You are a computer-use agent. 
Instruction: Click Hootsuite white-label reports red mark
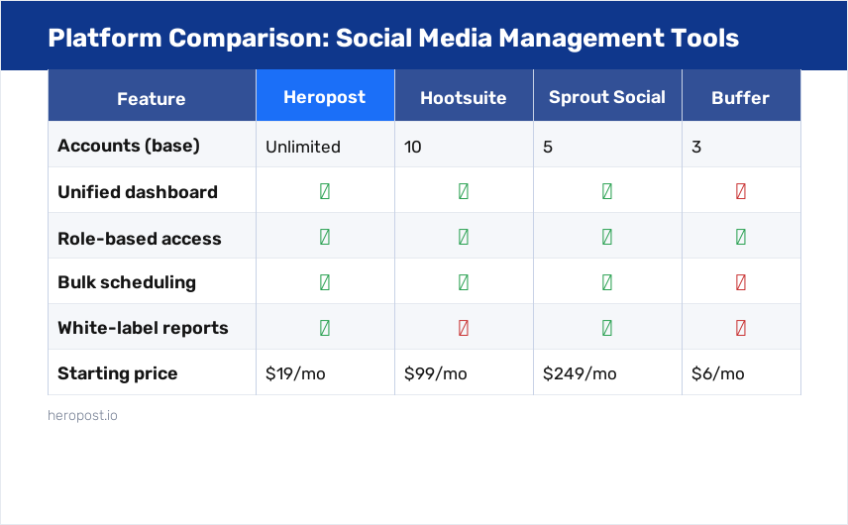click(464, 328)
